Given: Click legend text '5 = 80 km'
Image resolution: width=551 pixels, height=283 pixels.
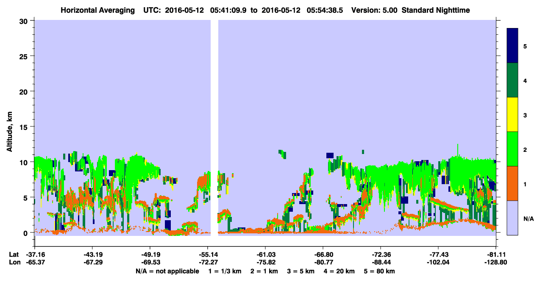Looking at the screenshot, I should pos(380,271).
